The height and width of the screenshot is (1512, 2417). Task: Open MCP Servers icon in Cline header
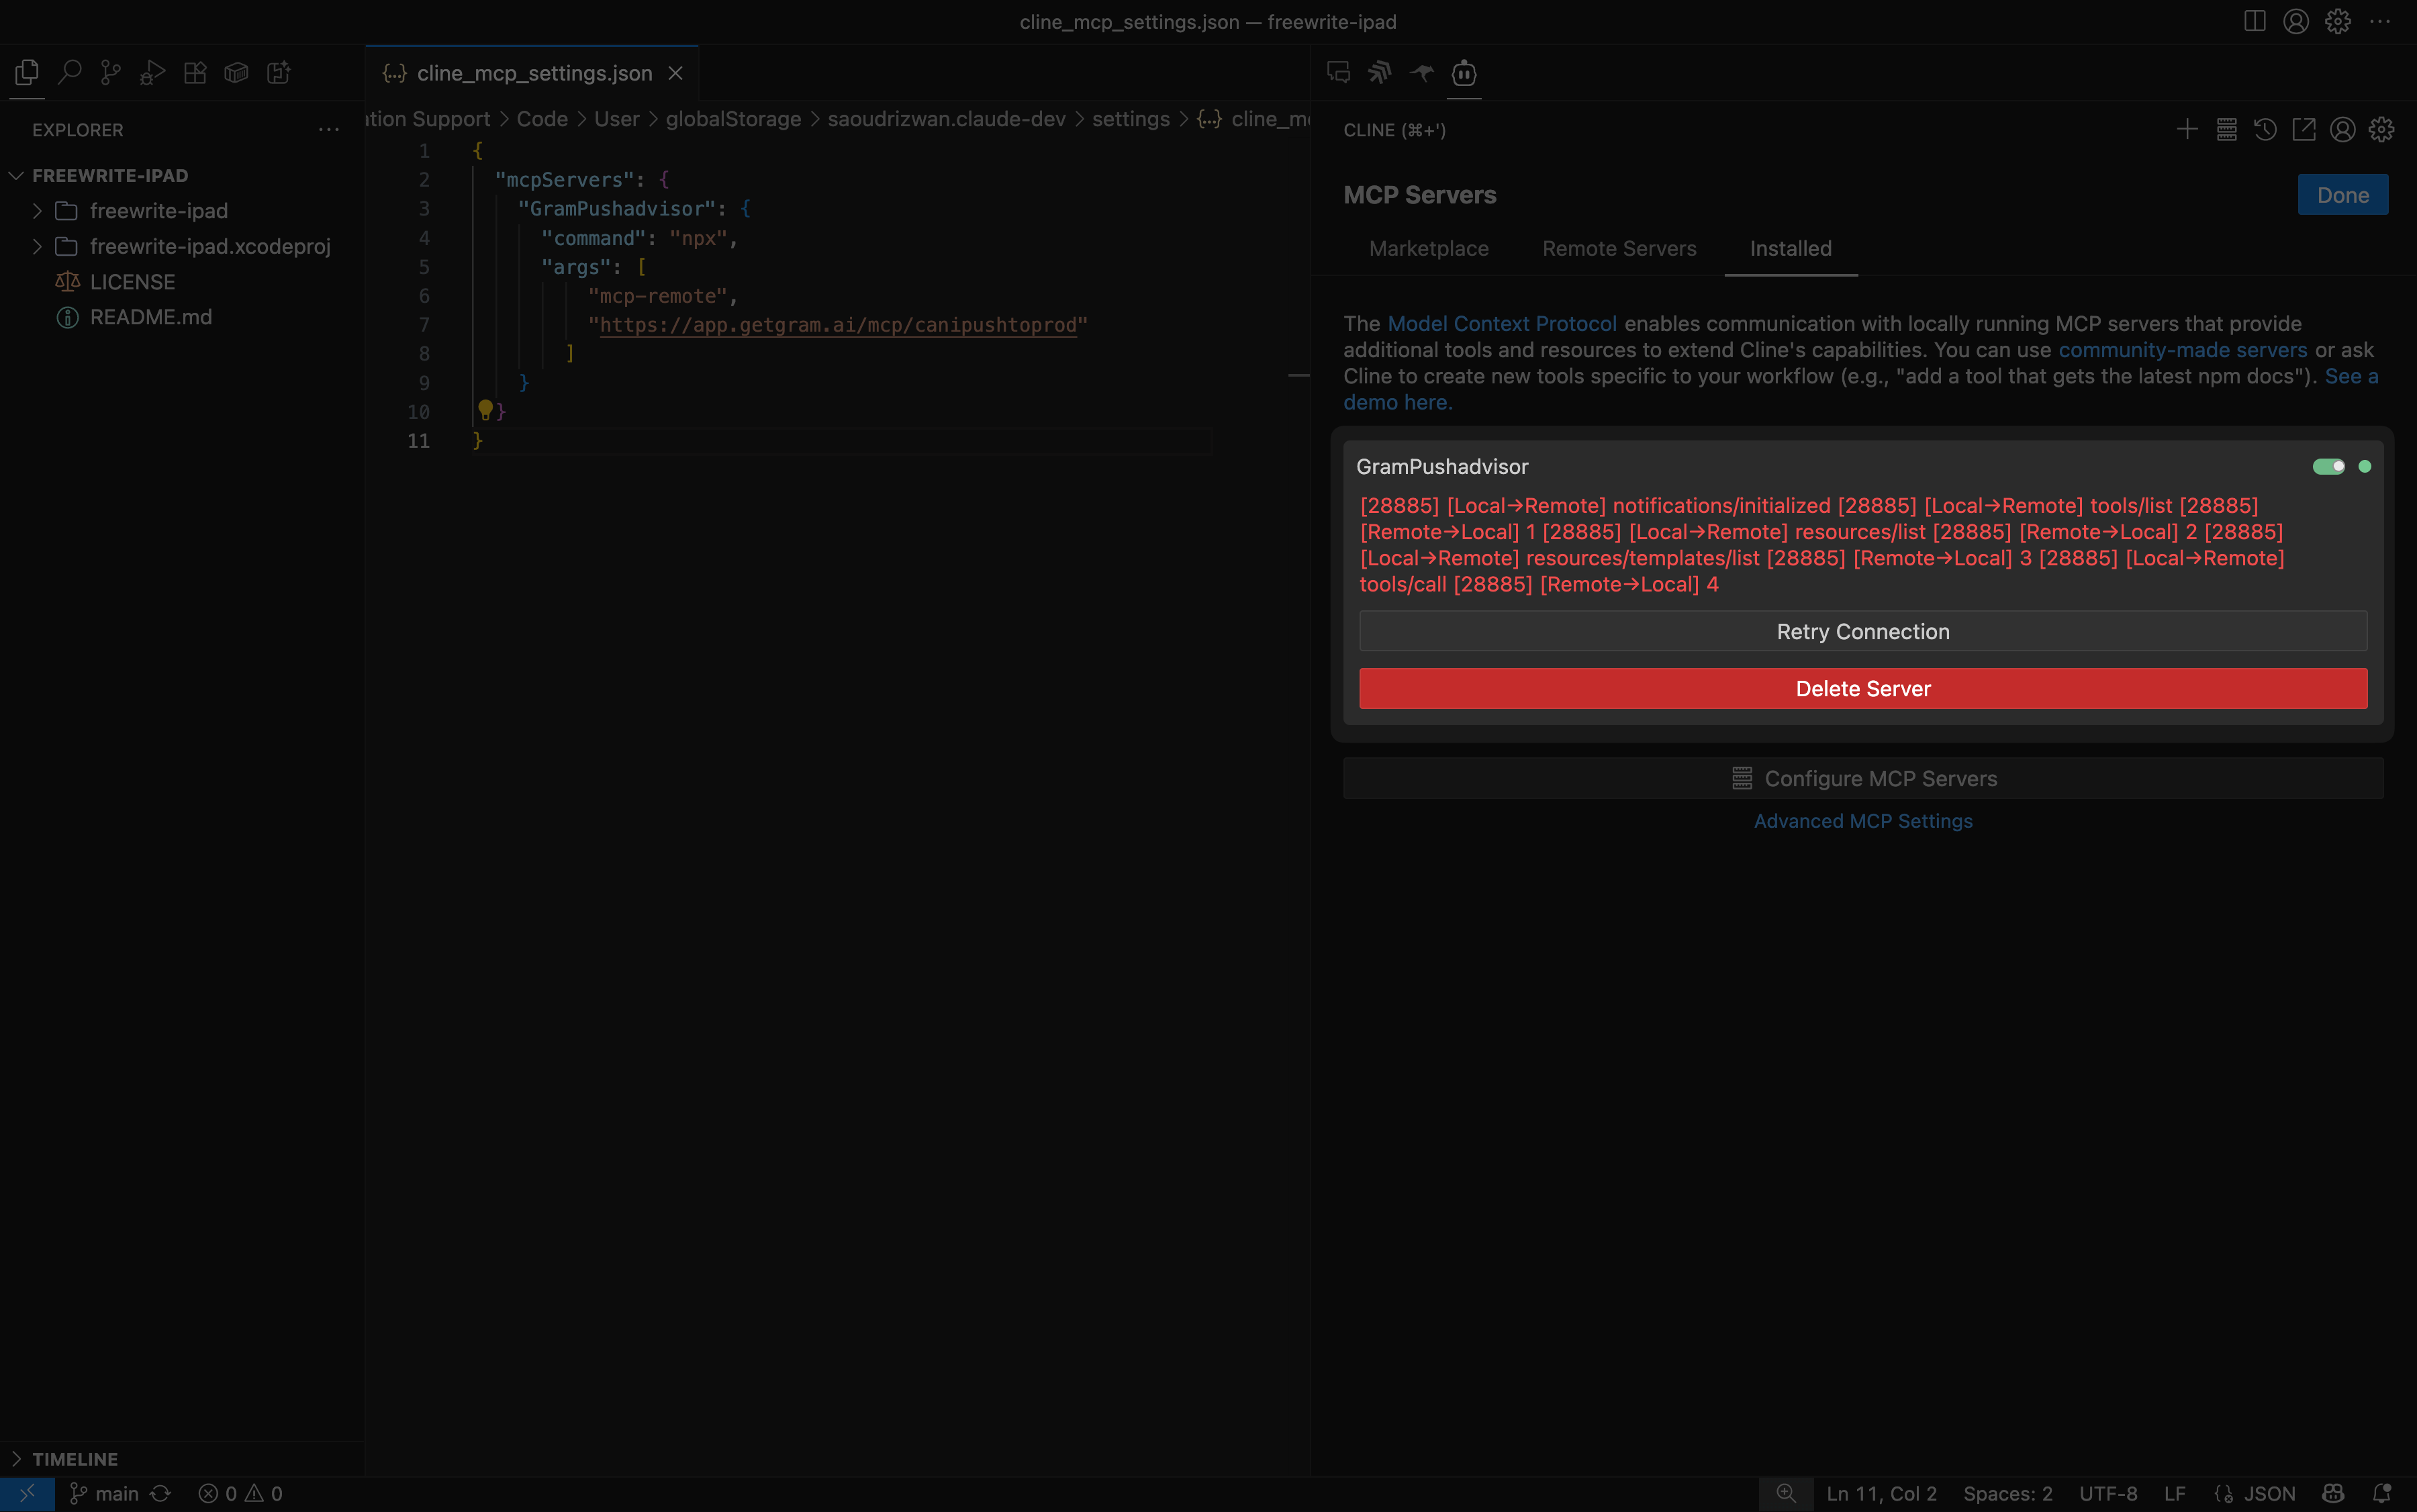pos(2226,129)
